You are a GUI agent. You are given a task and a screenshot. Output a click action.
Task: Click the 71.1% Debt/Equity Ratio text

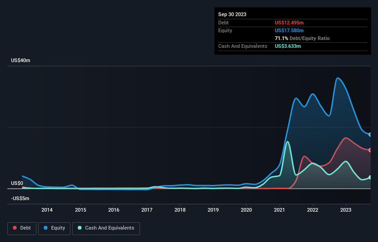tap(302, 38)
